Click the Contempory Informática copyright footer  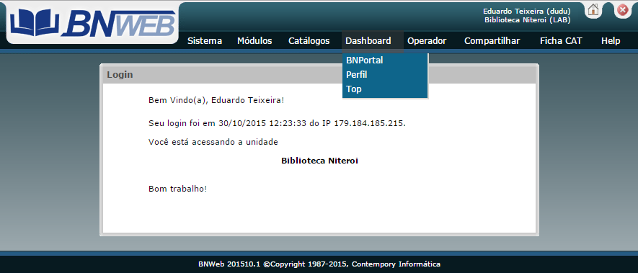[319, 264]
